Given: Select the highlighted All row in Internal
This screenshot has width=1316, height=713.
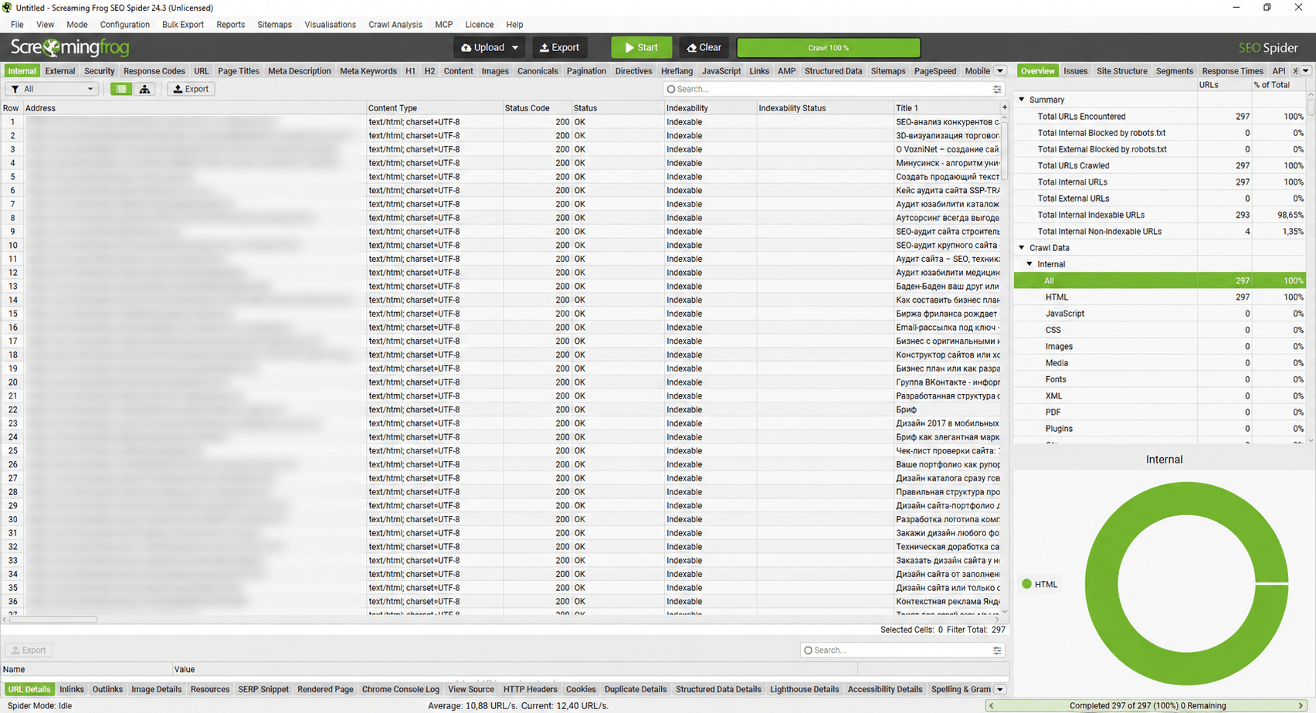Looking at the screenshot, I should [x=1159, y=280].
